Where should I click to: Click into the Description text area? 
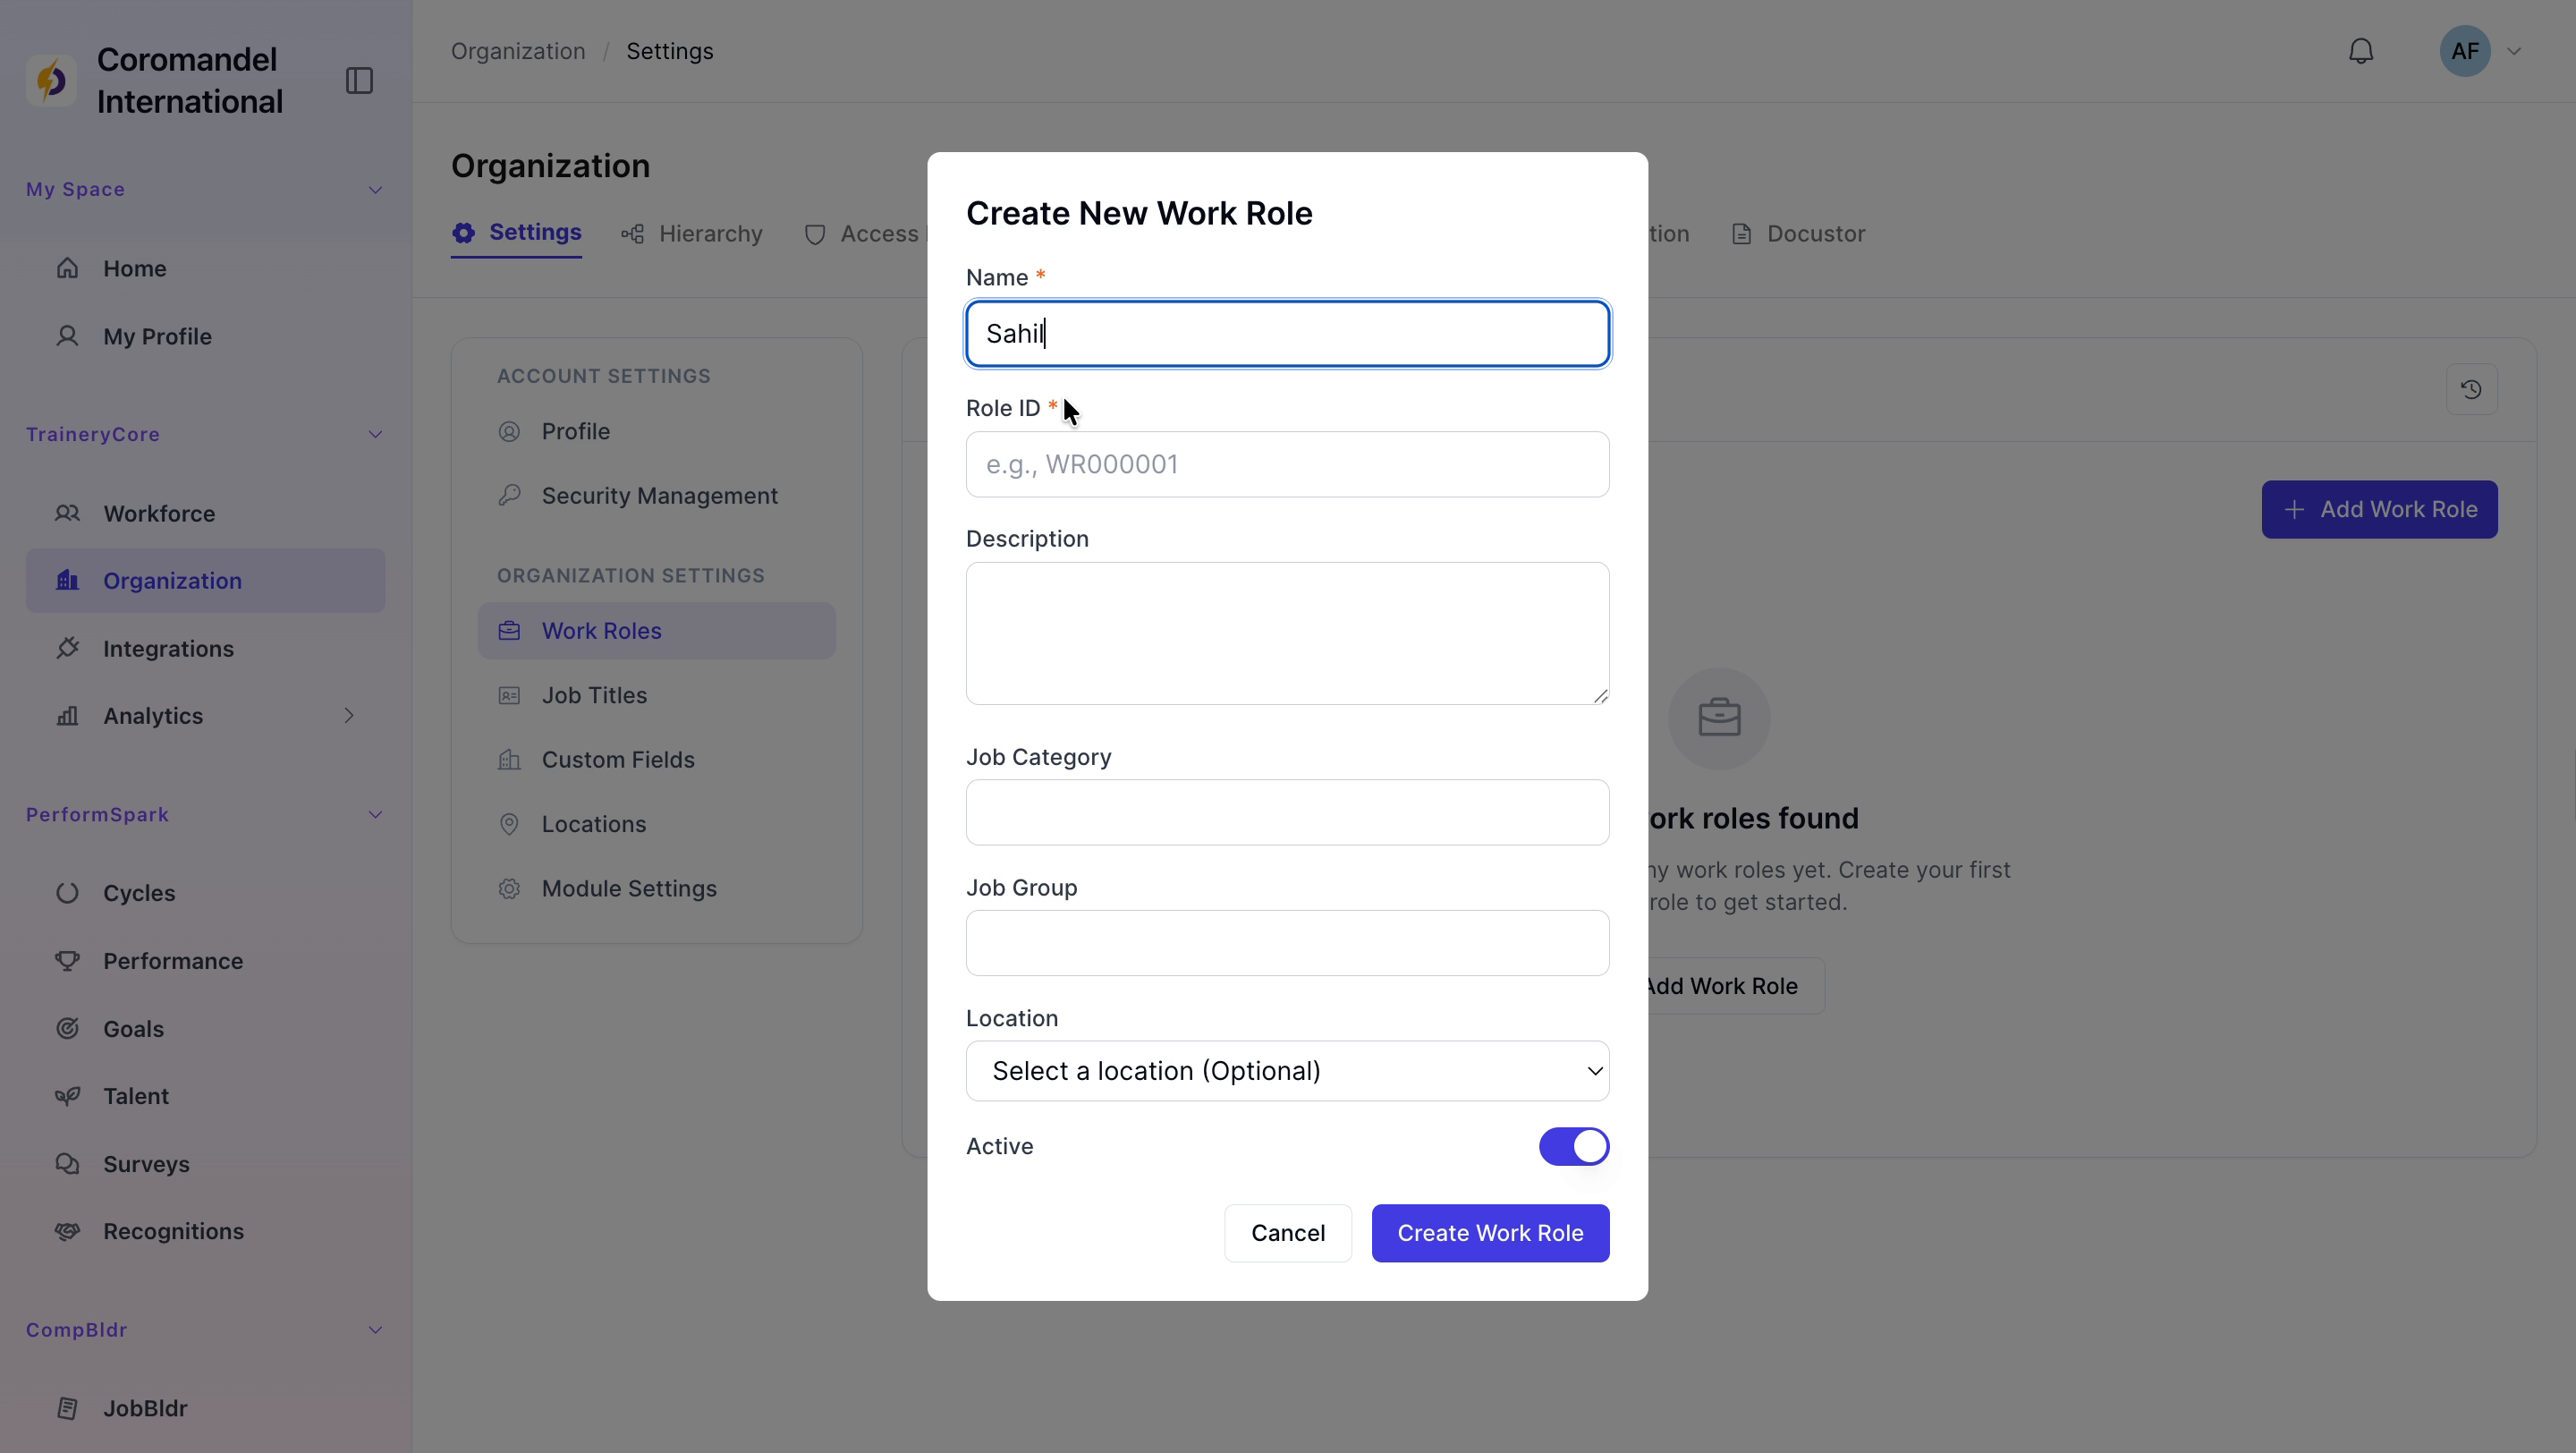(x=1287, y=633)
